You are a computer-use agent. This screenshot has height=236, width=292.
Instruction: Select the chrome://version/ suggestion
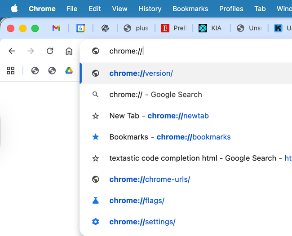click(141, 74)
